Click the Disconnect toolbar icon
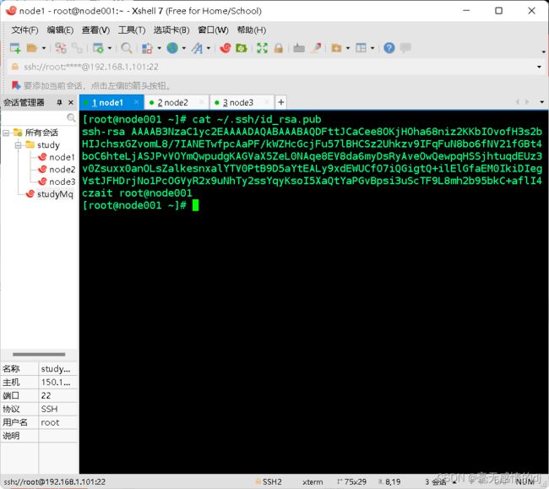Viewport: 549px width, 489px height. pos(61,48)
